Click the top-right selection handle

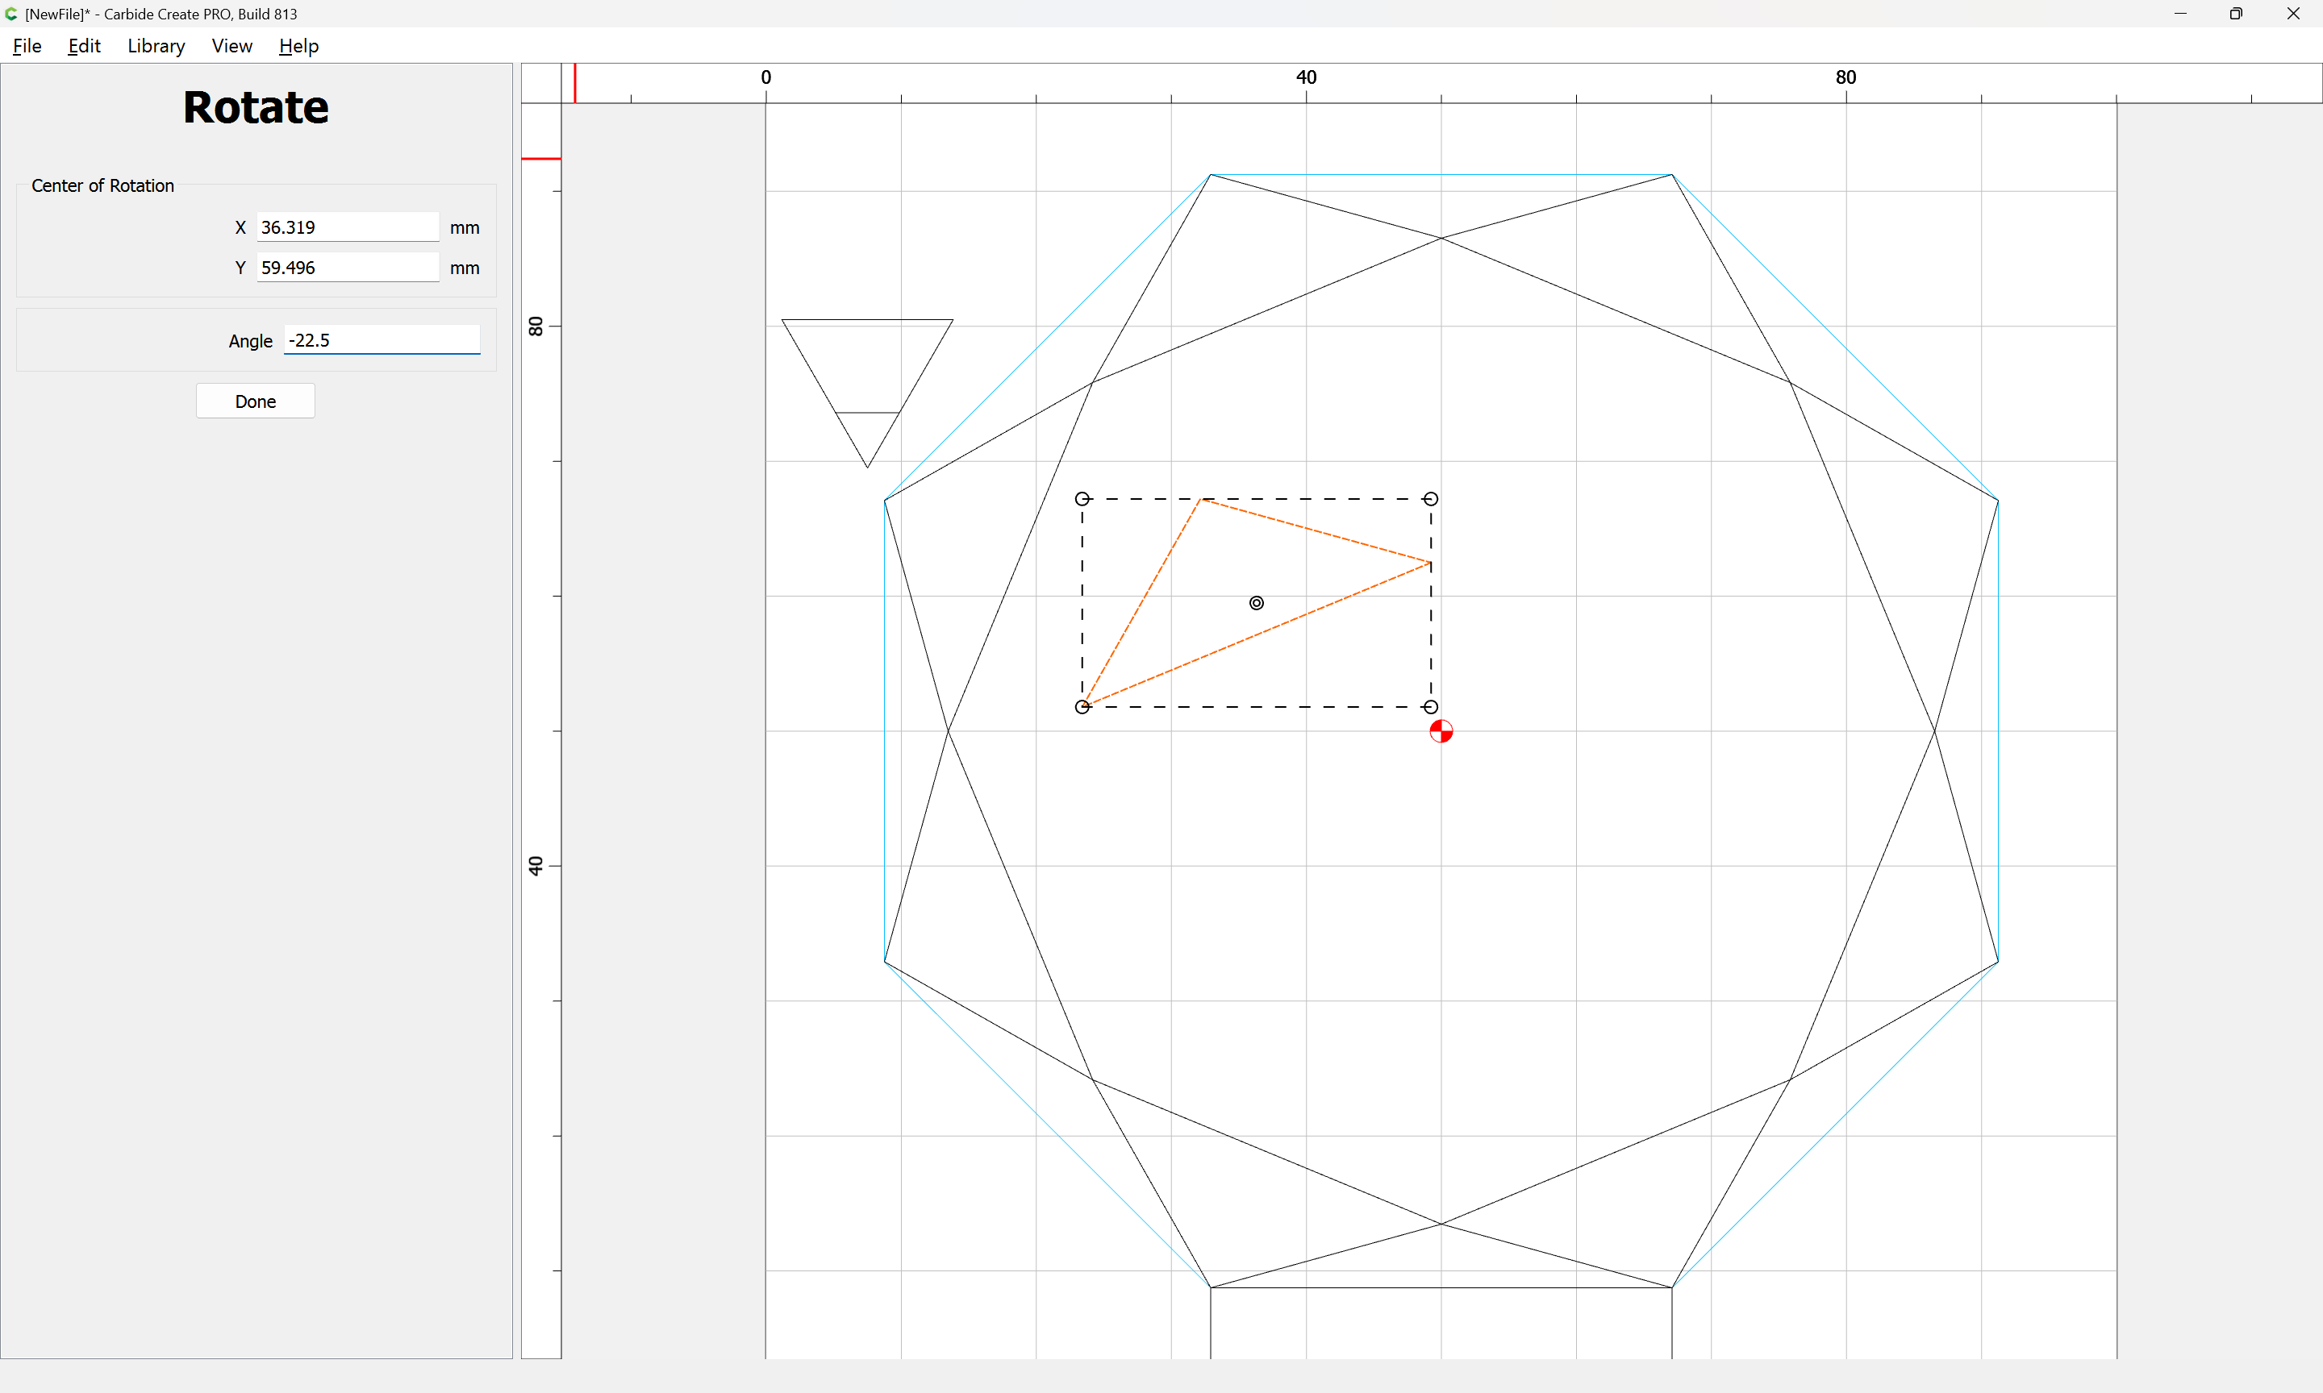coord(1431,499)
